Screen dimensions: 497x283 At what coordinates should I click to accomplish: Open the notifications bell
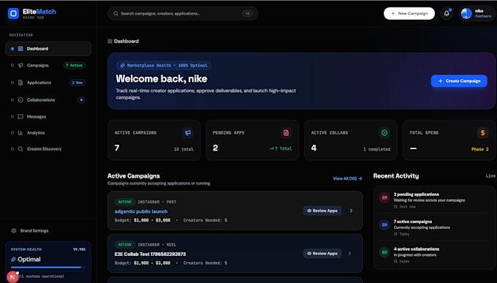pos(447,13)
